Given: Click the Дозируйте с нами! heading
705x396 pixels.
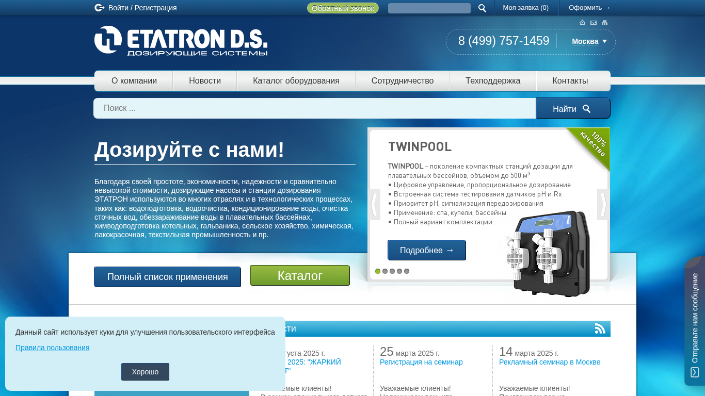Looking at the screenshot, I should [189, 150].
